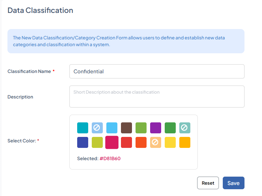Select the purple color swatch

(156, 128)
